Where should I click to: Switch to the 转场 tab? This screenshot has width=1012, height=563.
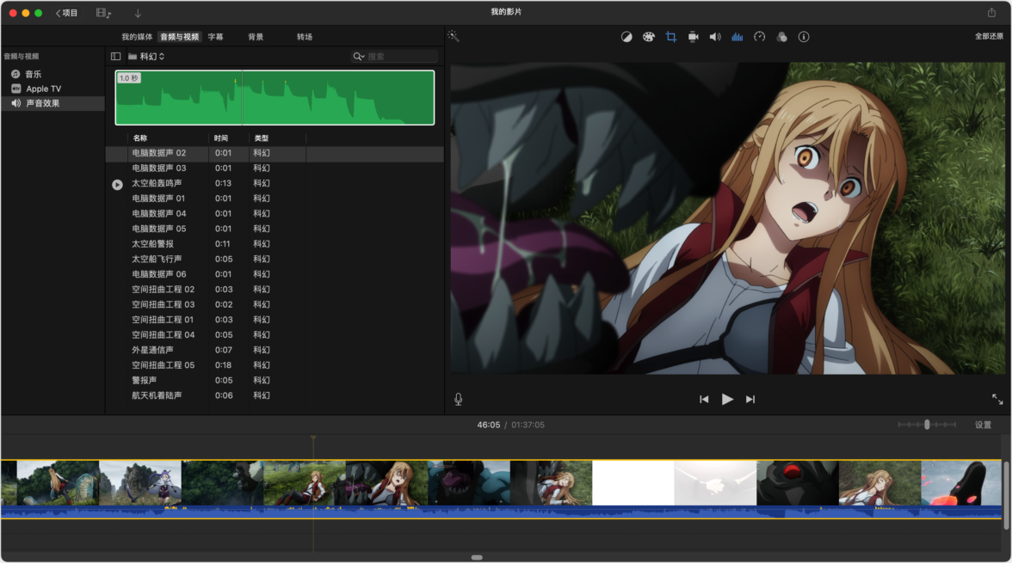305,37
